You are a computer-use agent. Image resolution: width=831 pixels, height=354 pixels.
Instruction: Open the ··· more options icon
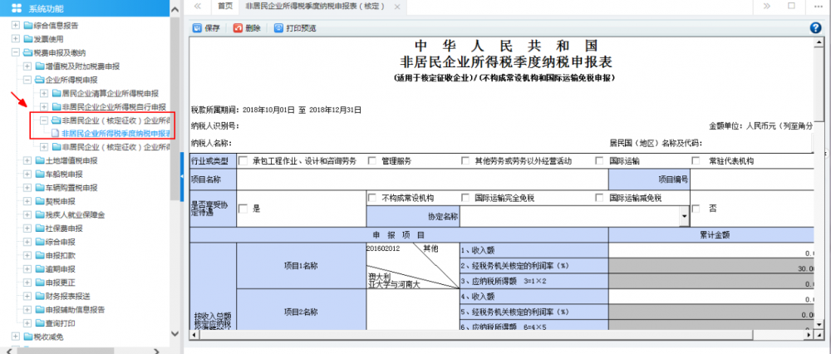[818, 7]
